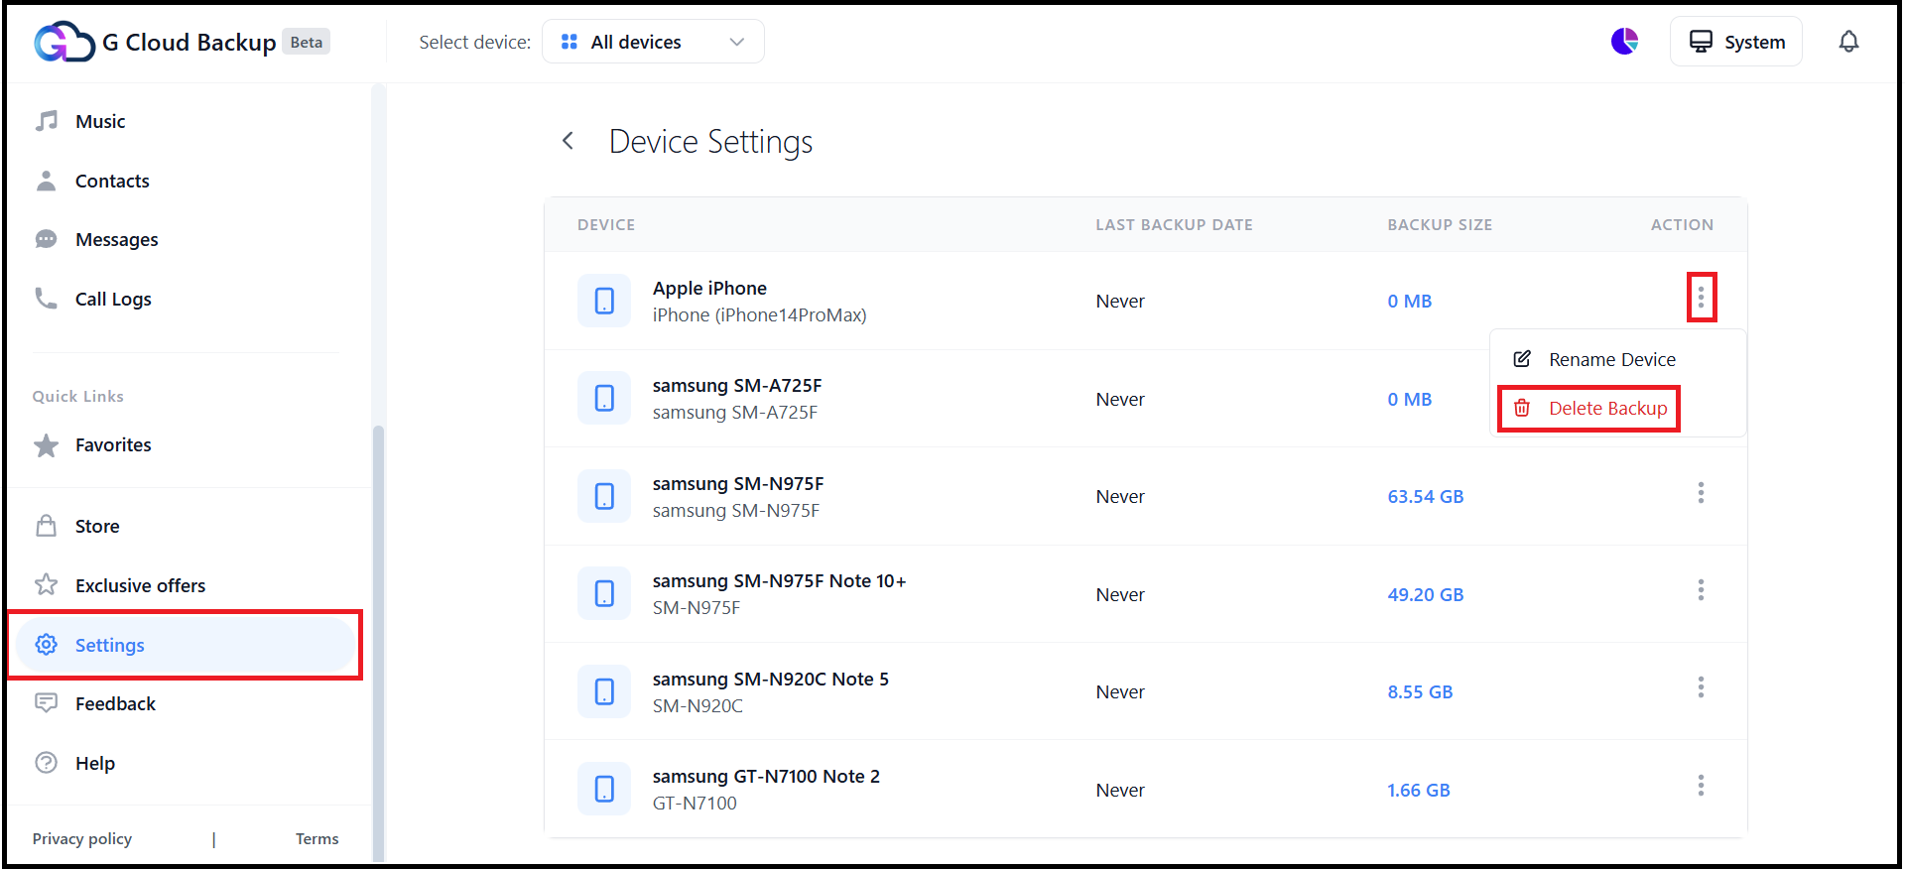Click the Store bag icon

[47, 525]
